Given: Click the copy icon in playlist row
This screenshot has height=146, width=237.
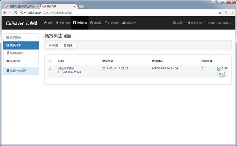Looking at the screenshot, I should 226,68.
